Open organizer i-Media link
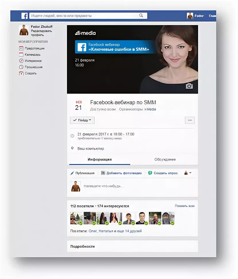Viewport: 238px width, 279px height. tap(150, 109)
